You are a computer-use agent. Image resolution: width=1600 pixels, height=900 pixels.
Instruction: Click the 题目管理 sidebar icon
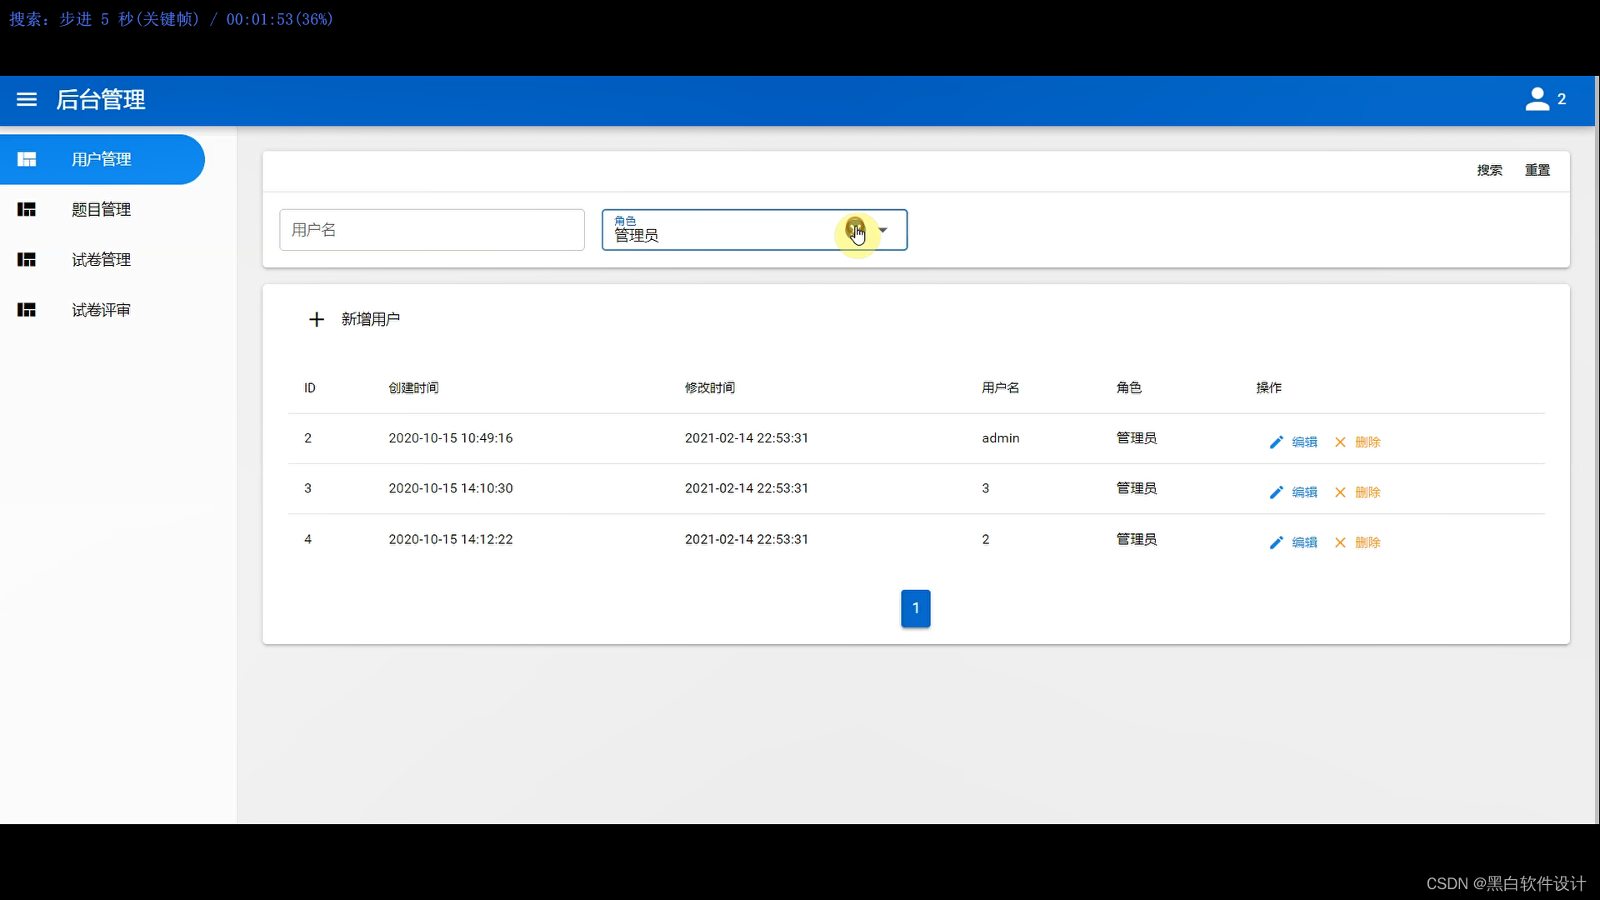27,210
